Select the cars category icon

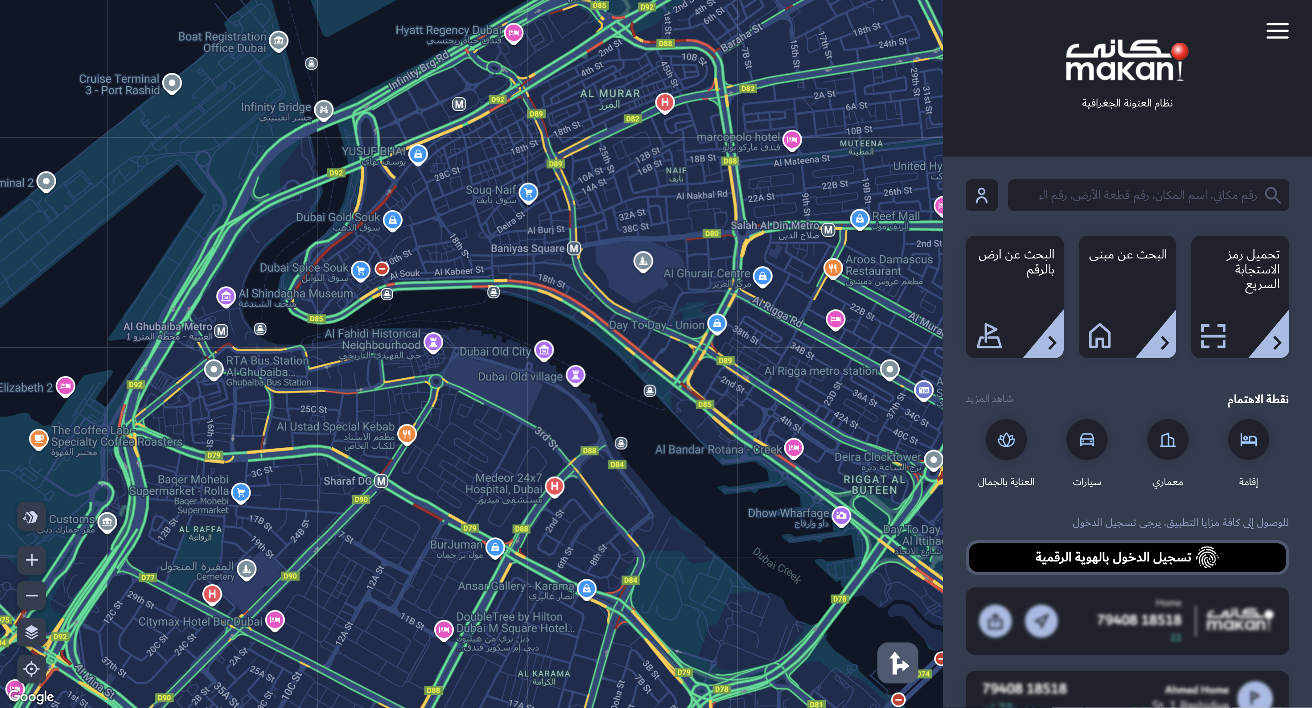click(x=1086, y=440)
